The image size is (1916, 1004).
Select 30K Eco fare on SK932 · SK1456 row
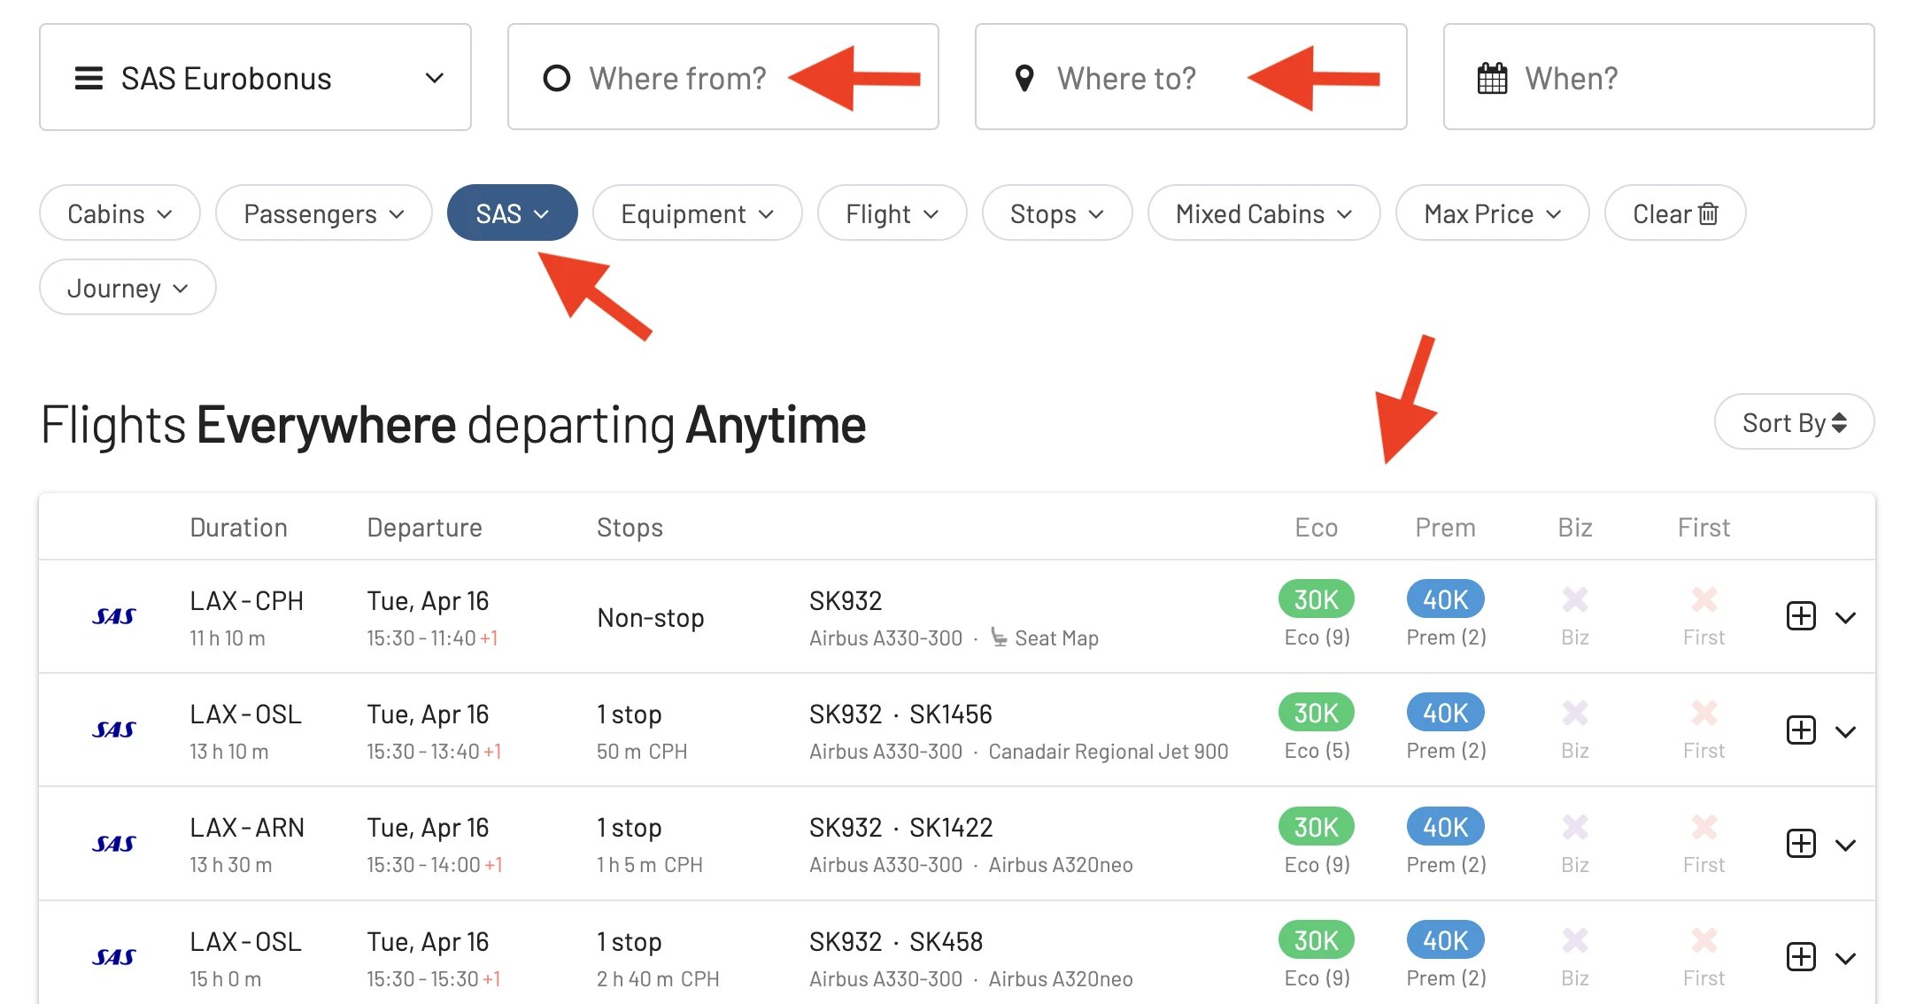click(1316, 713)
